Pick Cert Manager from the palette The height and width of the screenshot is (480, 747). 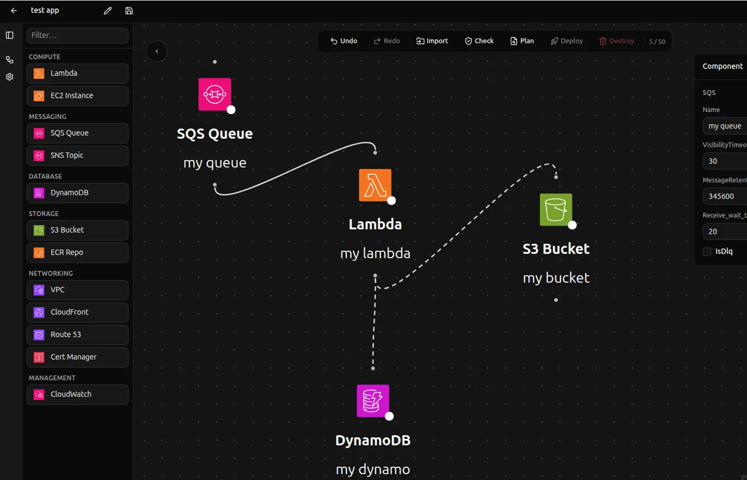pos(77,357)
